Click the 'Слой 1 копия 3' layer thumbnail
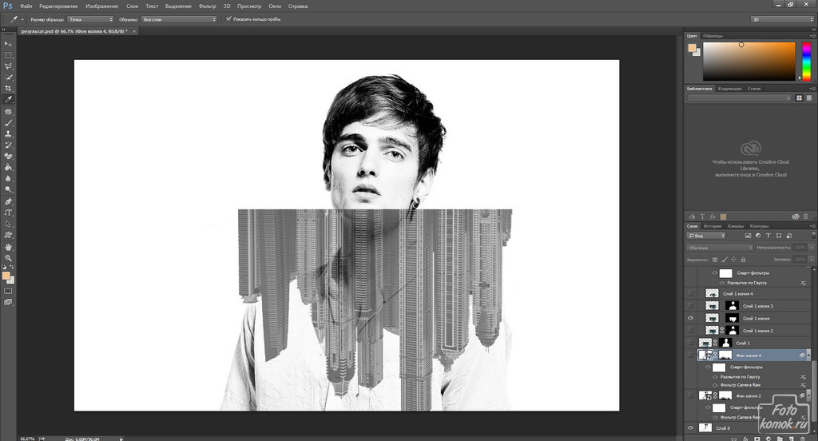Image resolution: width=818 pixels, height=441 pixels. click(711, 306)
